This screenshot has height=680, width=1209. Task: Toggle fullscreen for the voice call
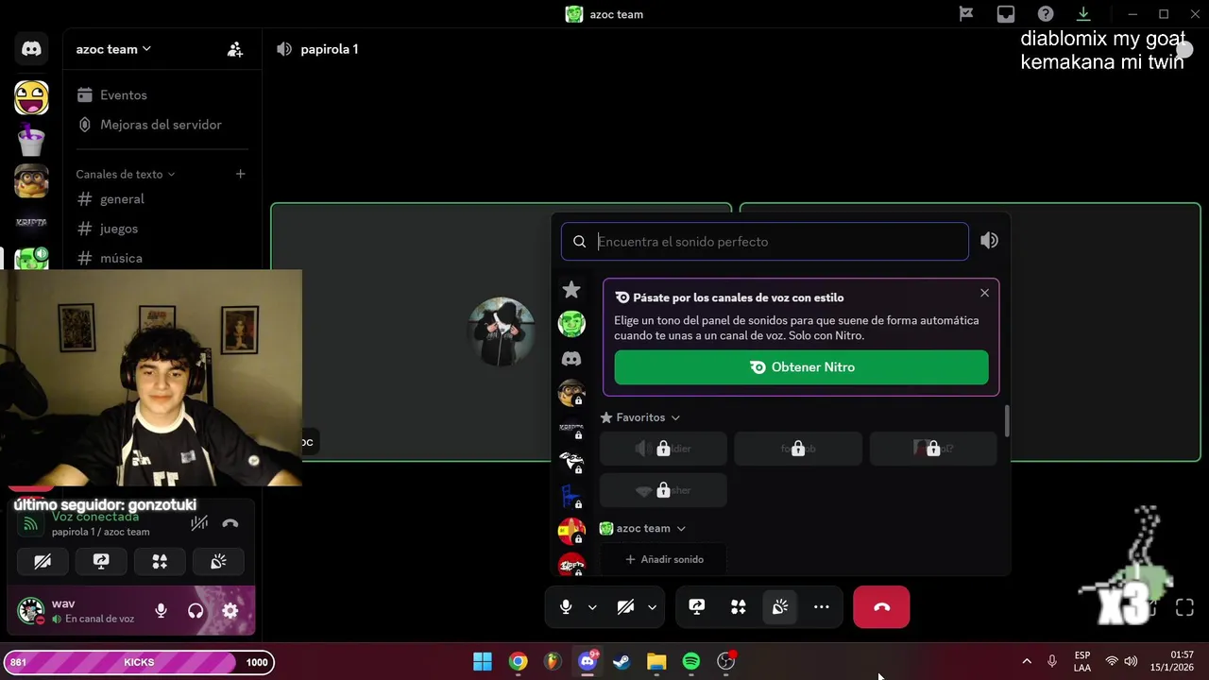pyautogui.click(x=1184, y=607)
